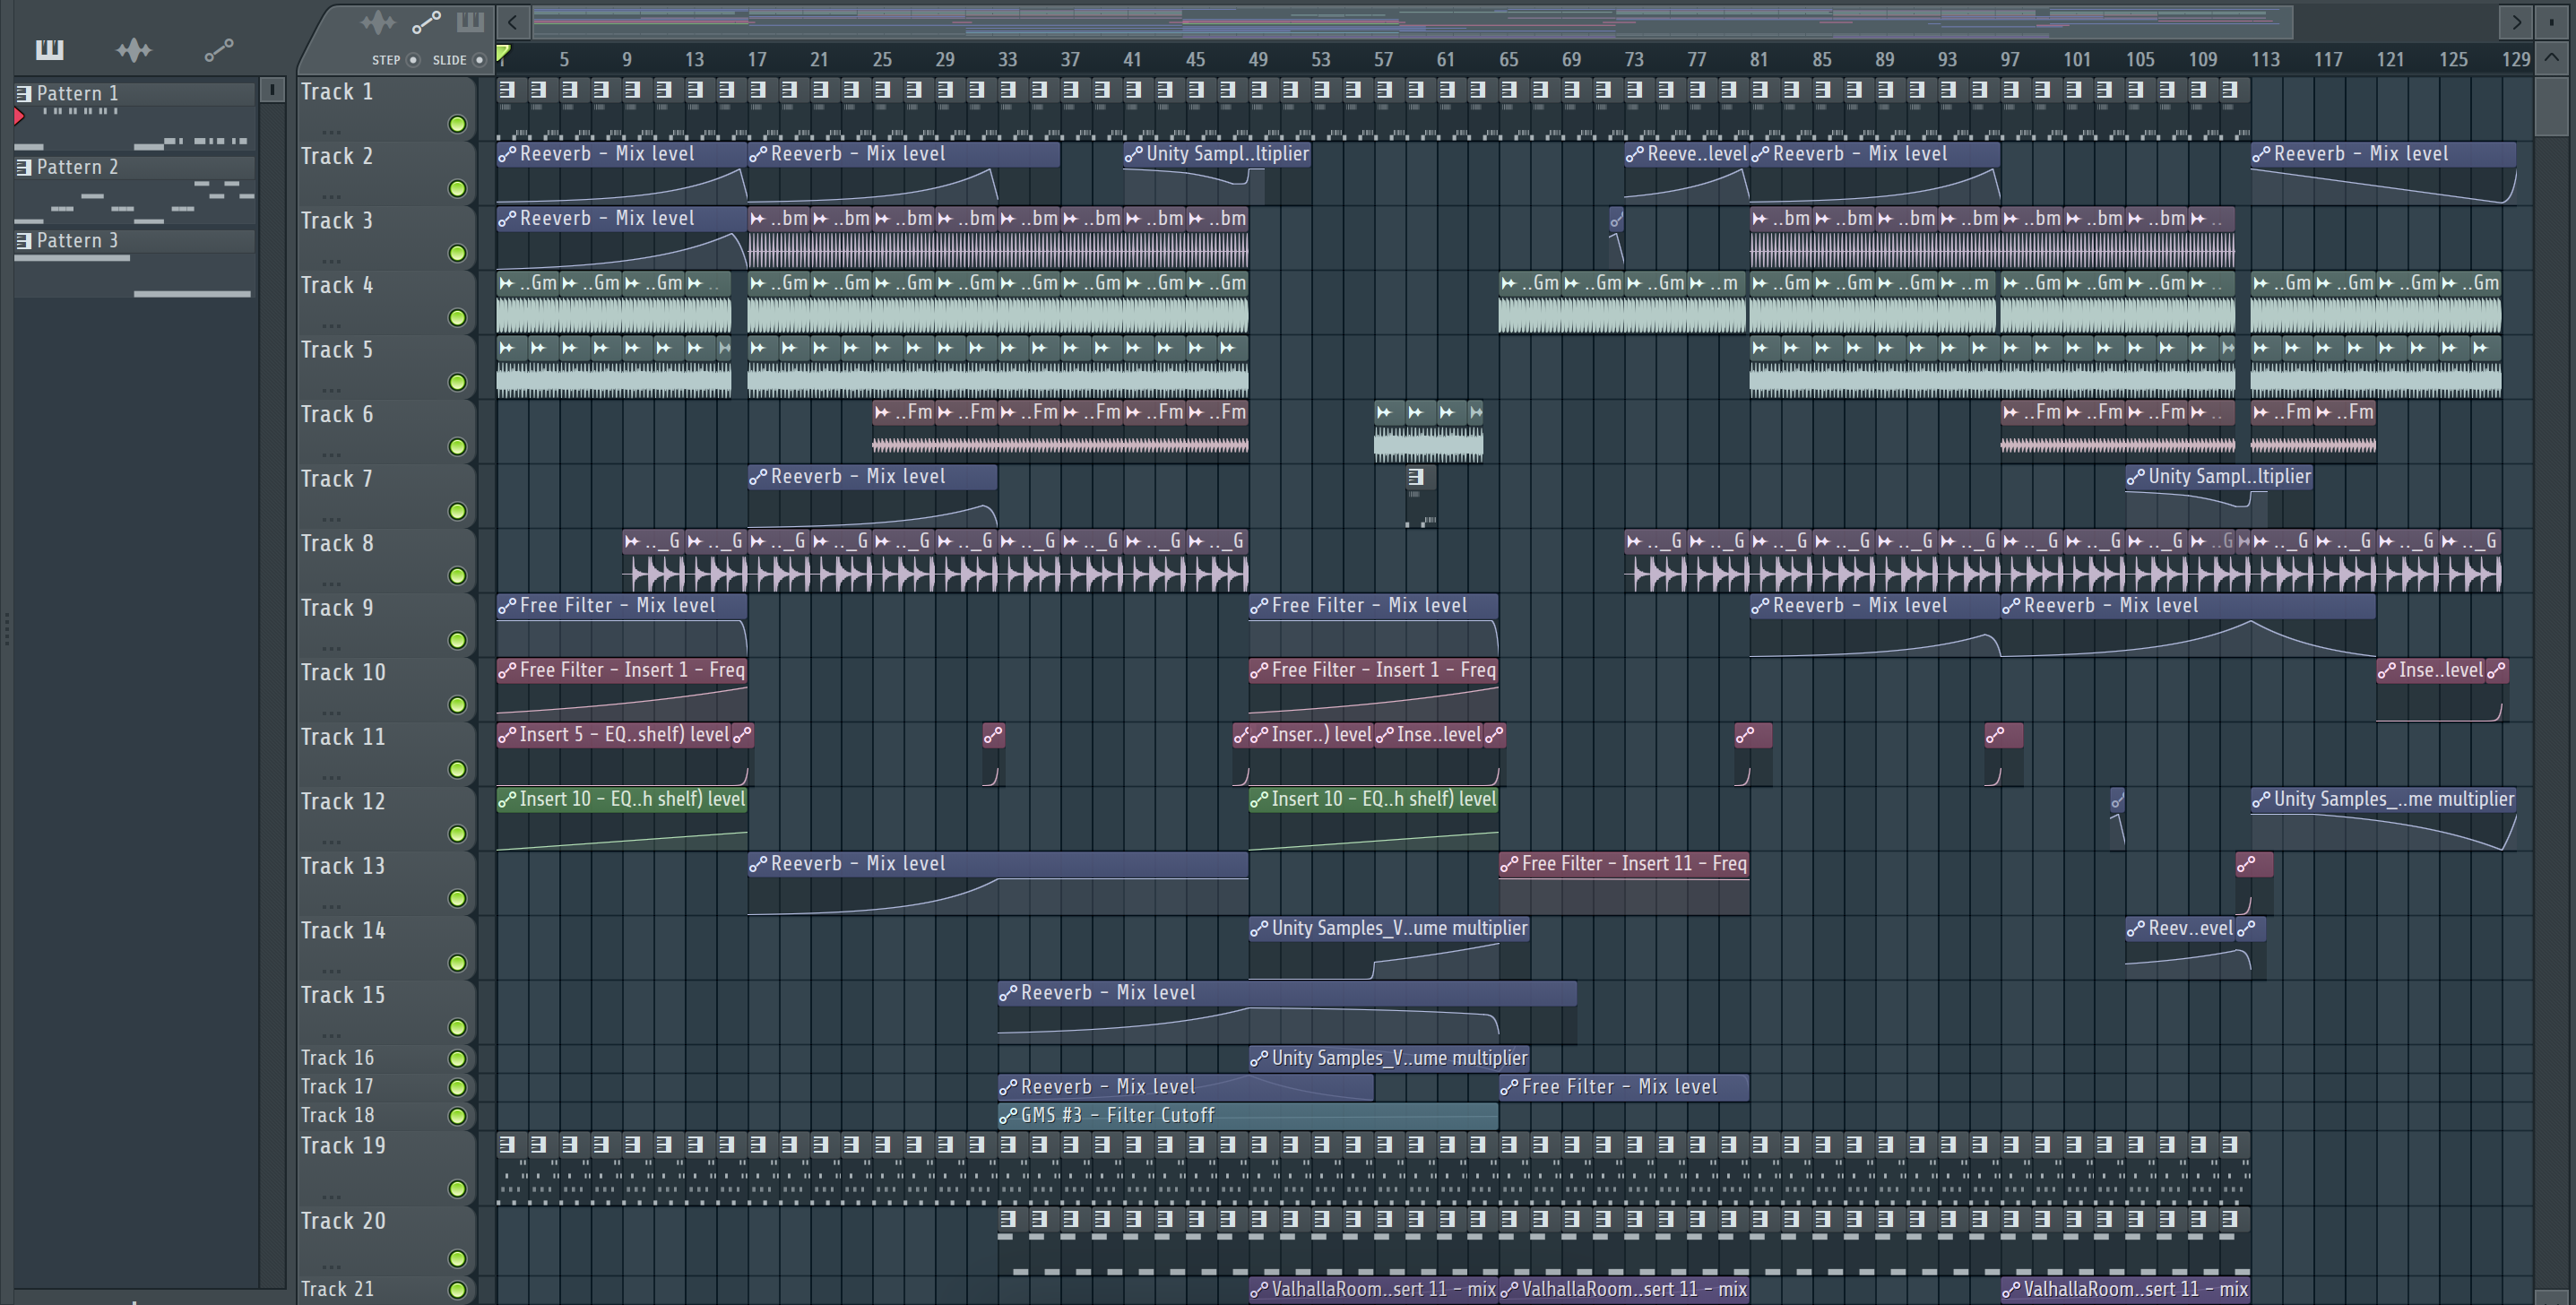This screenshot has width=2576, height=1305.
Task: Select Insert 5 EQ shelf level clip on Track 11
Action: 615,754
